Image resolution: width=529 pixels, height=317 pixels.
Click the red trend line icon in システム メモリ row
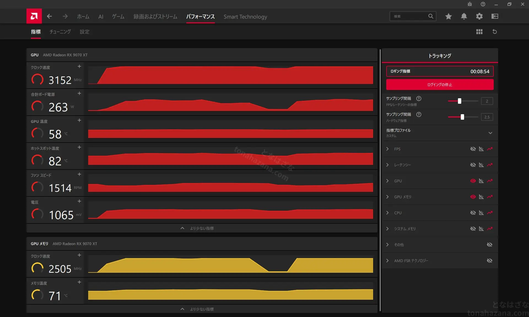point(490,229)
